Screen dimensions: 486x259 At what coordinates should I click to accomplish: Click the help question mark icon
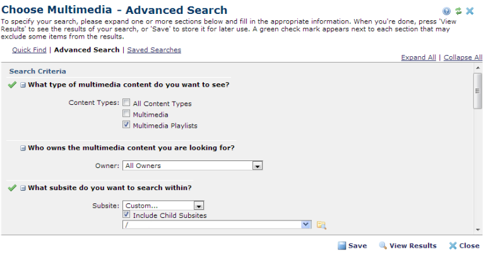point(447,11)
